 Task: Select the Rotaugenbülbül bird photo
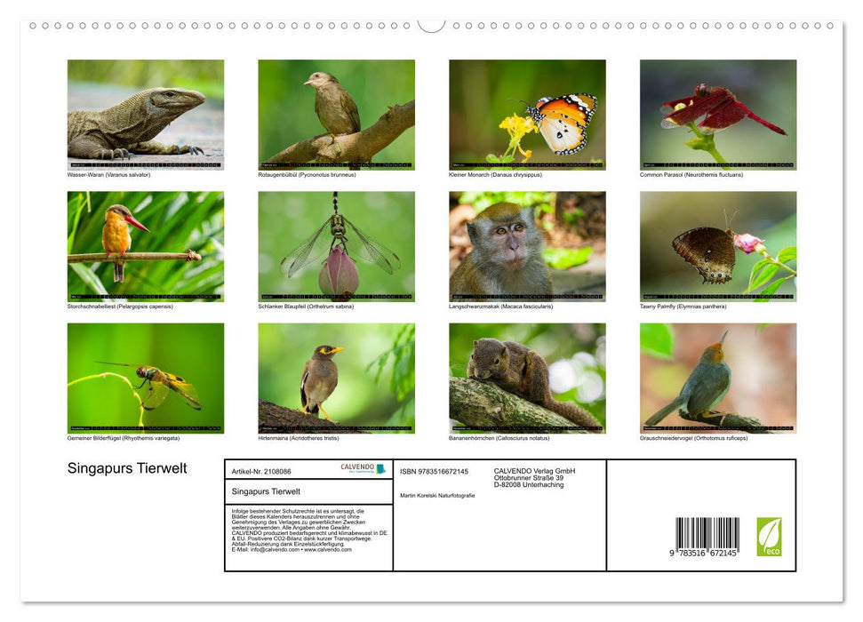(335, 111)
